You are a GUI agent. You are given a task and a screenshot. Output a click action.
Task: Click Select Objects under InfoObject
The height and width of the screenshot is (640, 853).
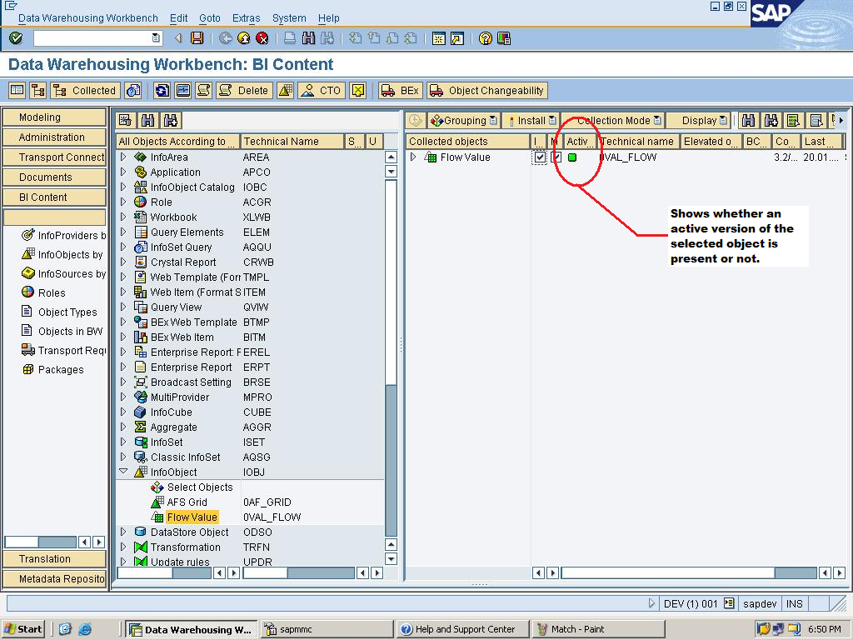[x=200, y=487]
